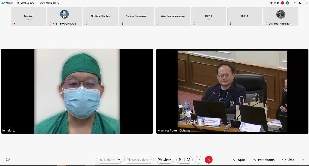Click the Share content button
This screenshot has height=166, width=309.
165,160
